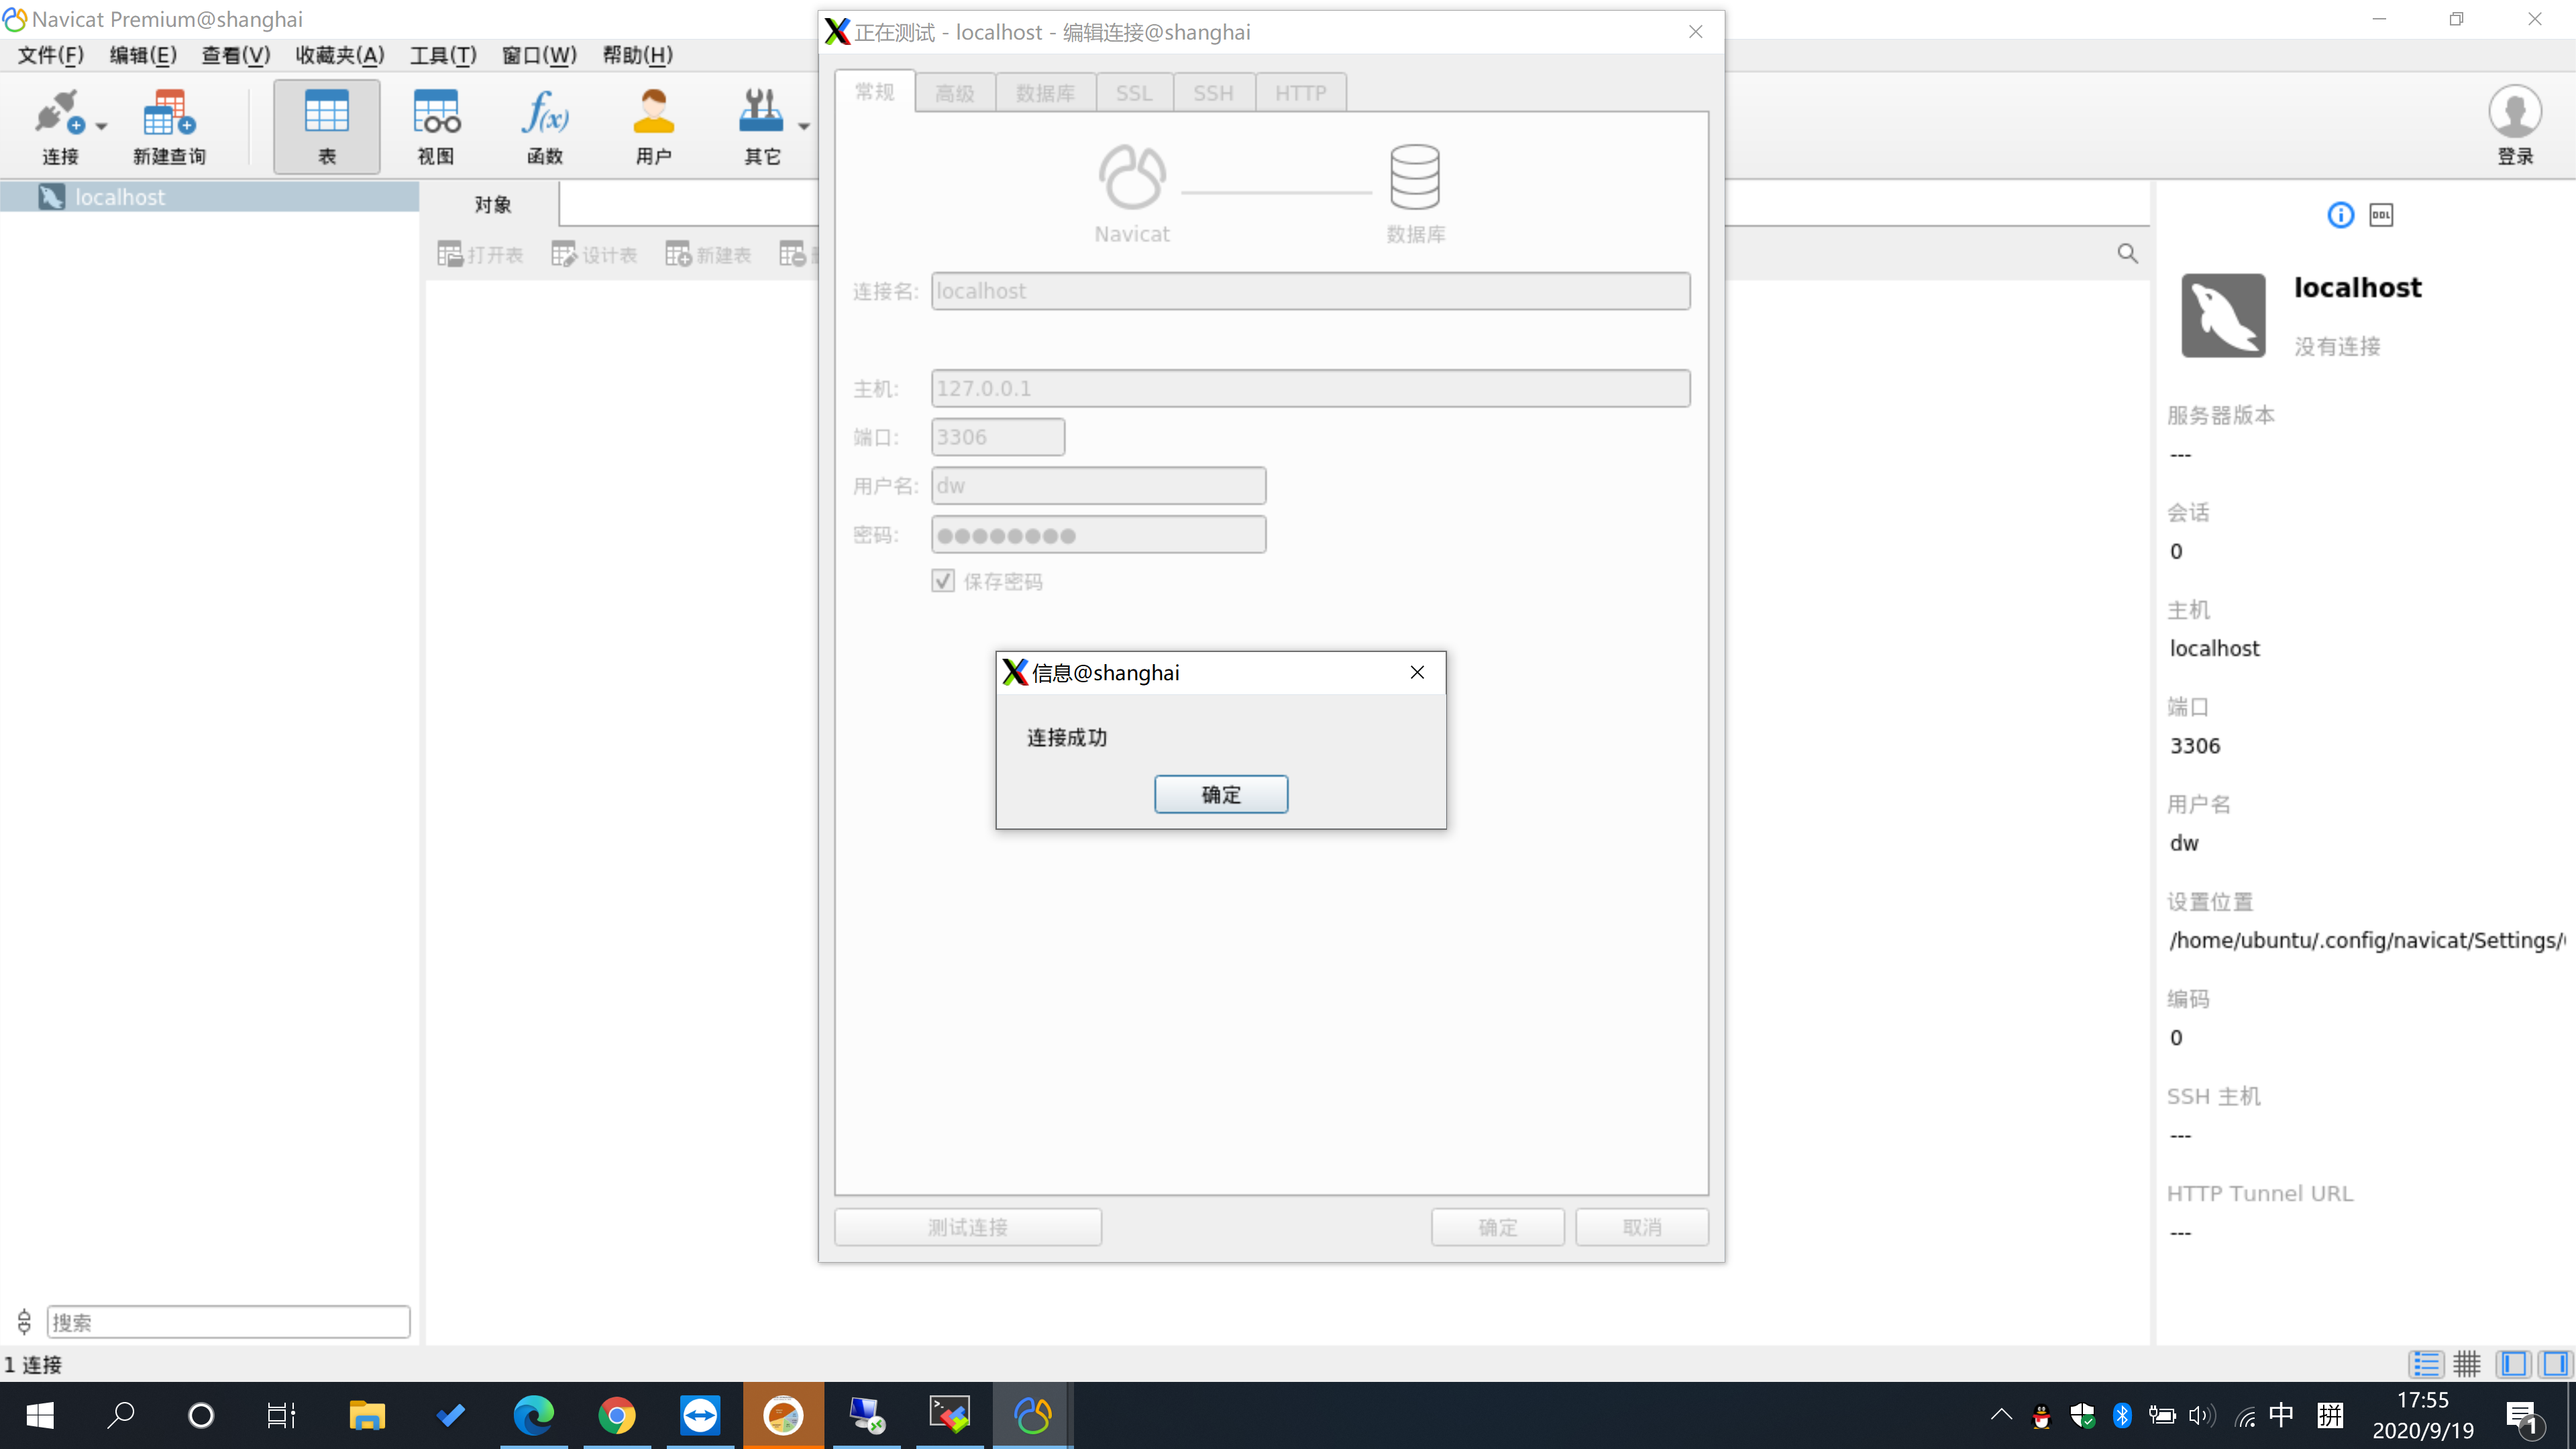Click the 测试连接 button

(x=967, y=1227)
